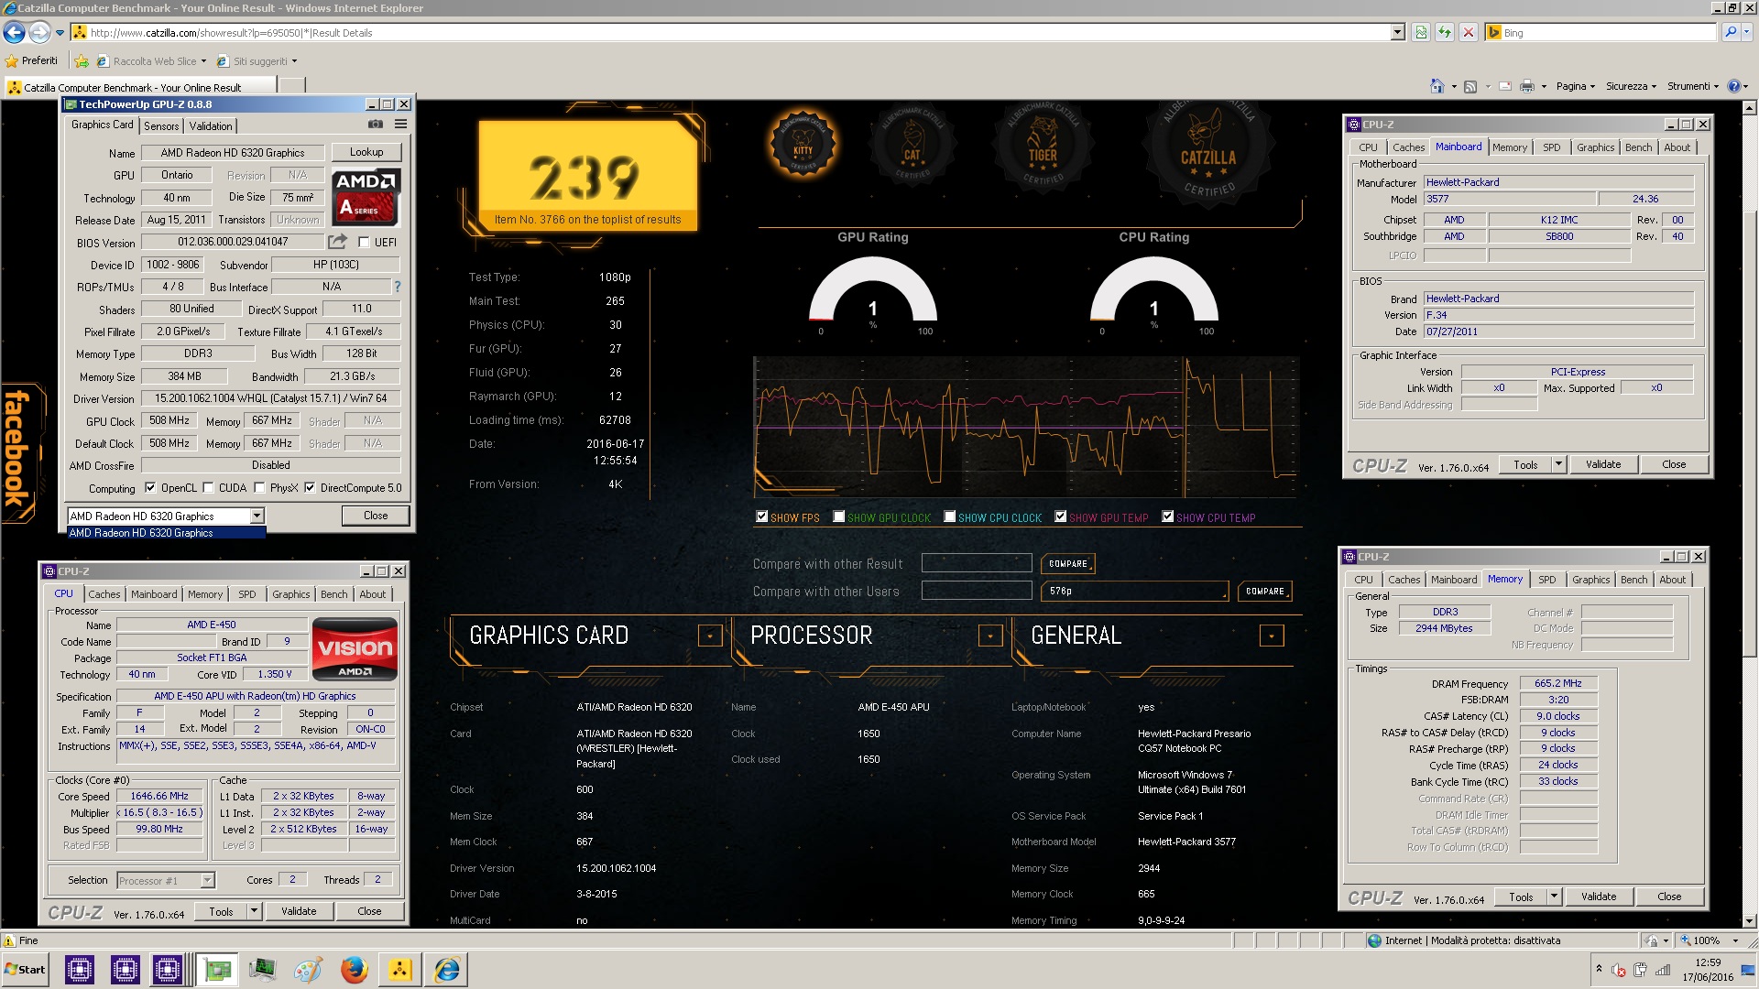Toggle the DirectCompute 5.0 checkbox

310,488
